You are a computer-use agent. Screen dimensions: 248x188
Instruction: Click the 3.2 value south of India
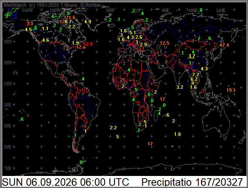point(180,87)
